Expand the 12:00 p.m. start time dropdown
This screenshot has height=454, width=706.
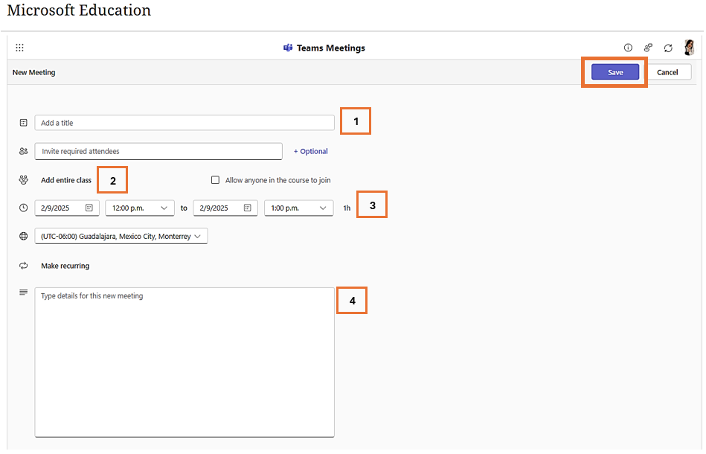point(140,208)
